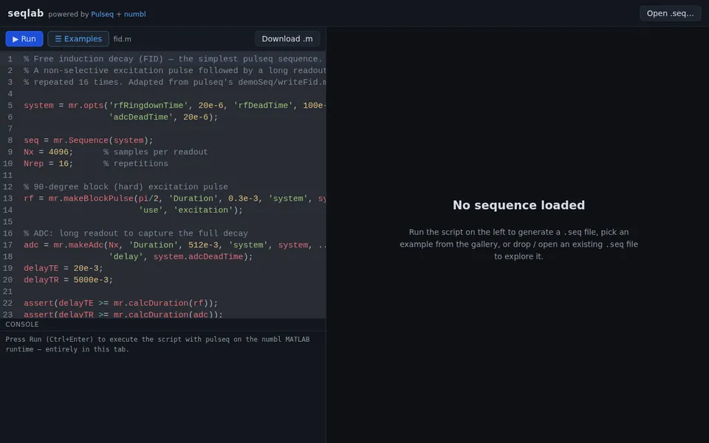
Task: Click the 'delayTE = 20e-3;' code line
Action: (x=64, y=268)
